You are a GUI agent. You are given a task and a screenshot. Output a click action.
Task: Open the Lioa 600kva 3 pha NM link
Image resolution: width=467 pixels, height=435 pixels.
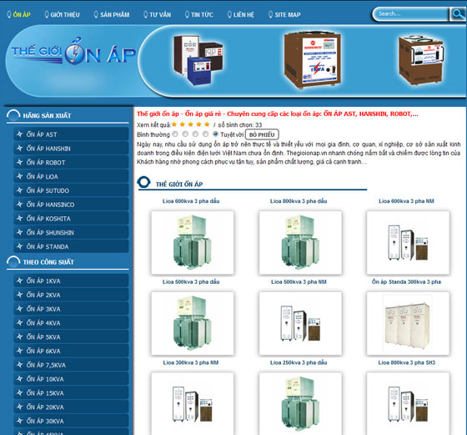click(x=406, y=201)
